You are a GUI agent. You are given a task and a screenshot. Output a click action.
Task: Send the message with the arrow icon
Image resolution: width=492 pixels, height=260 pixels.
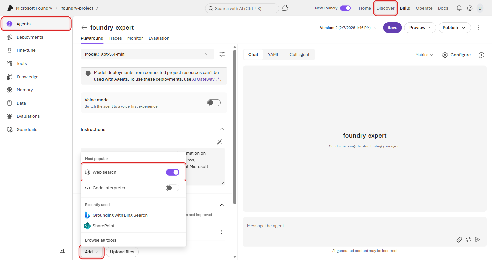[x=477, y=240]
